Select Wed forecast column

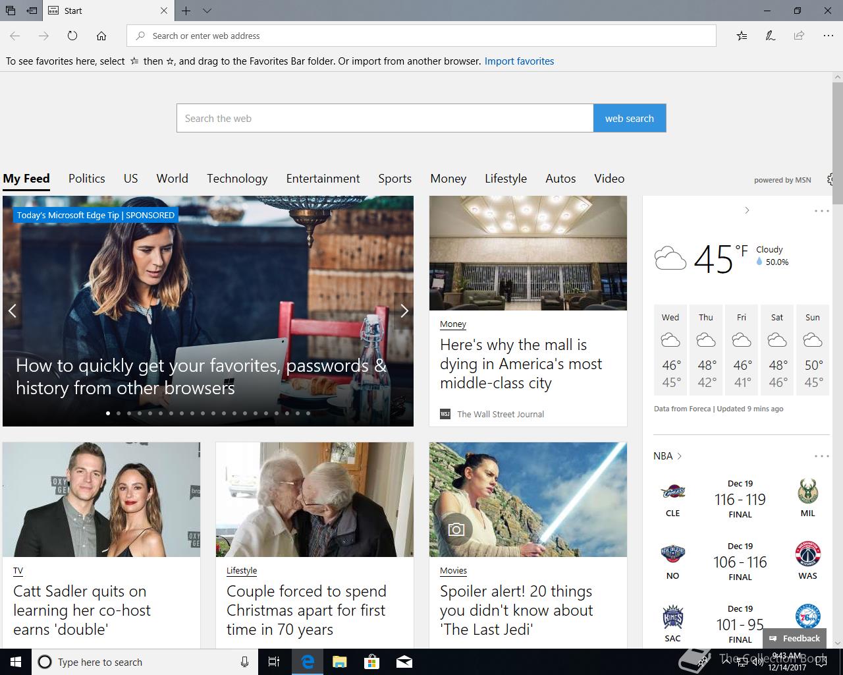click(670, 350)
